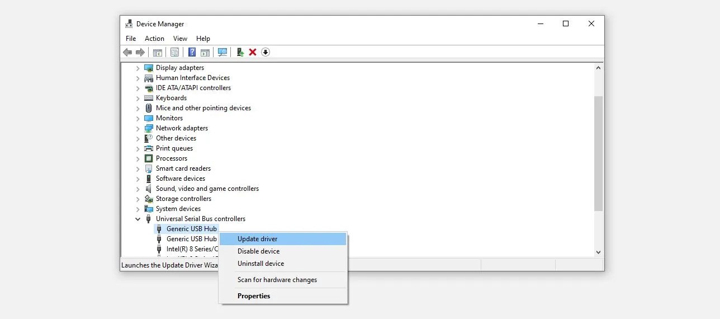Select the Storage controllers label
The height and width of the screenshot is (319, 720).
183,199
